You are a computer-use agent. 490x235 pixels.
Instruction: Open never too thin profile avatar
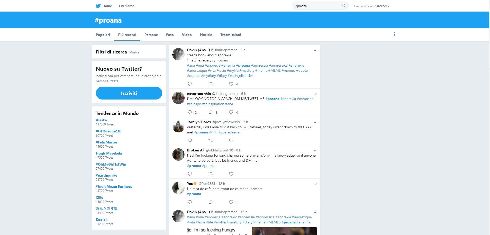pyautogui.click(x=178, y=98)
